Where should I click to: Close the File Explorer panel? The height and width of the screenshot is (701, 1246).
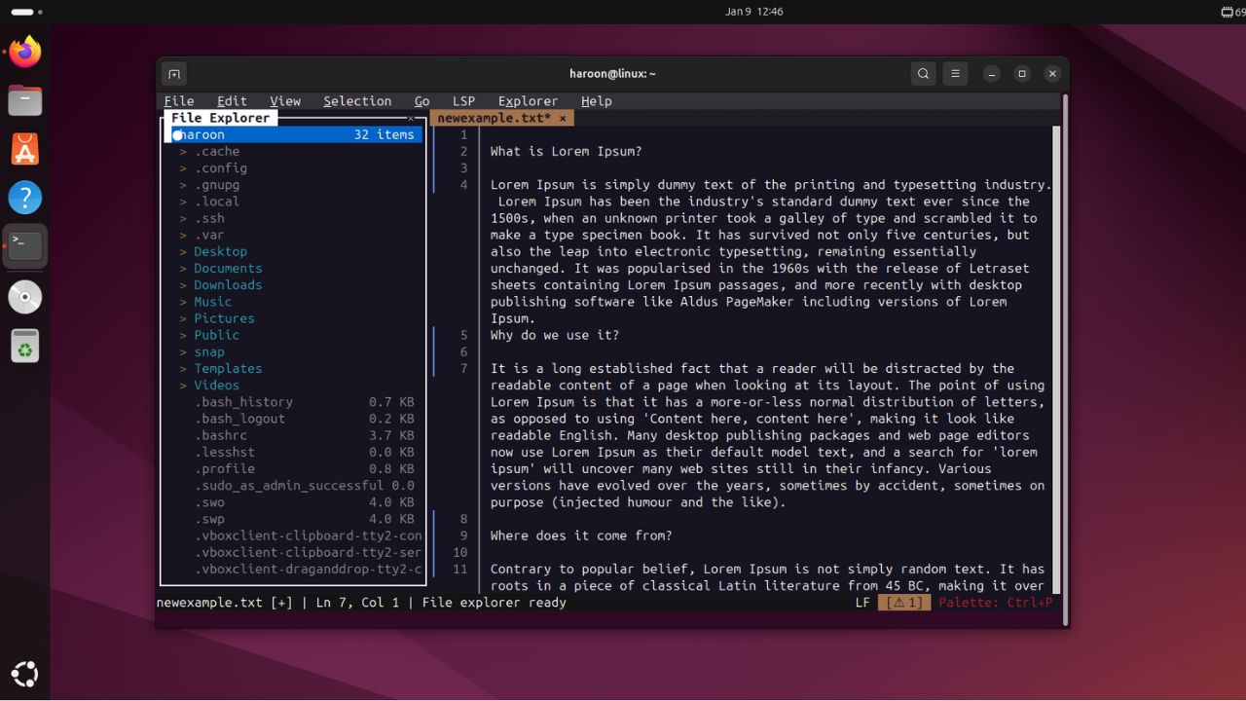point(410,118)
